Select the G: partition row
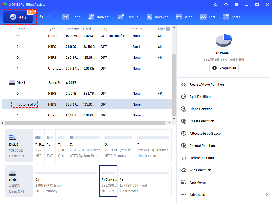This screenshot has width=272, height=204. tap(86, 94)
